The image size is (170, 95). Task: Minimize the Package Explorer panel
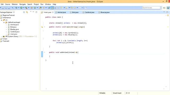pos(33,12)
